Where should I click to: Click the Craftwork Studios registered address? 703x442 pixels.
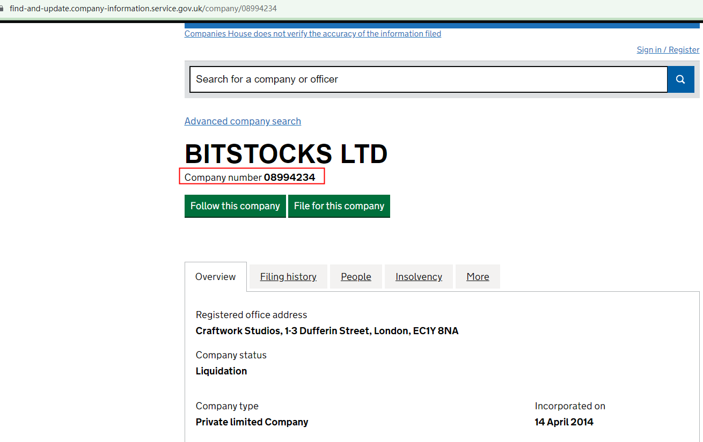pos(327,331)
